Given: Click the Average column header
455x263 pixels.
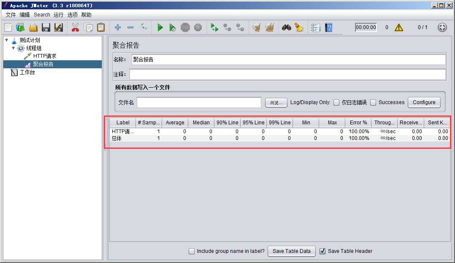Looking at the screenshot, I should pyautogui.click(x=175, y=123).
